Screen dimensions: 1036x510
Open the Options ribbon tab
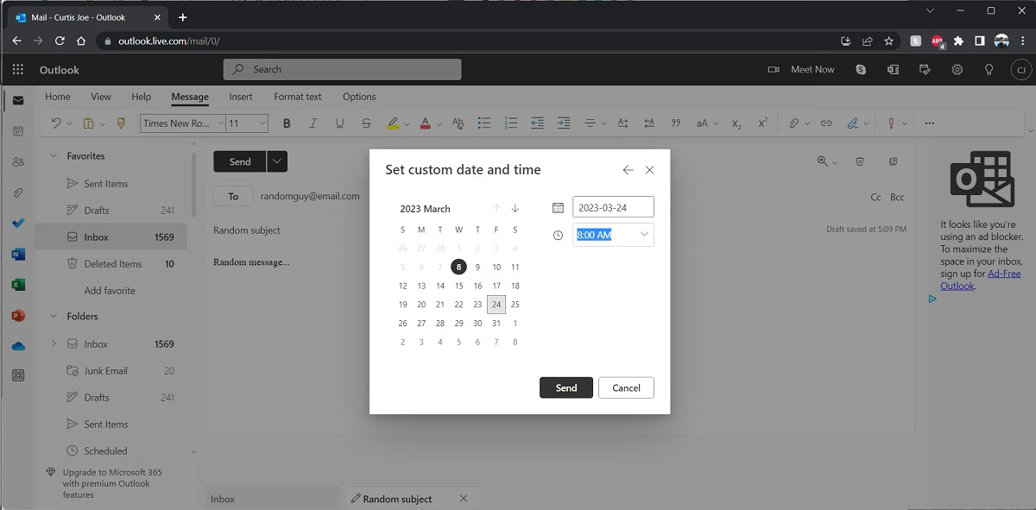click(x=359, y=97)
